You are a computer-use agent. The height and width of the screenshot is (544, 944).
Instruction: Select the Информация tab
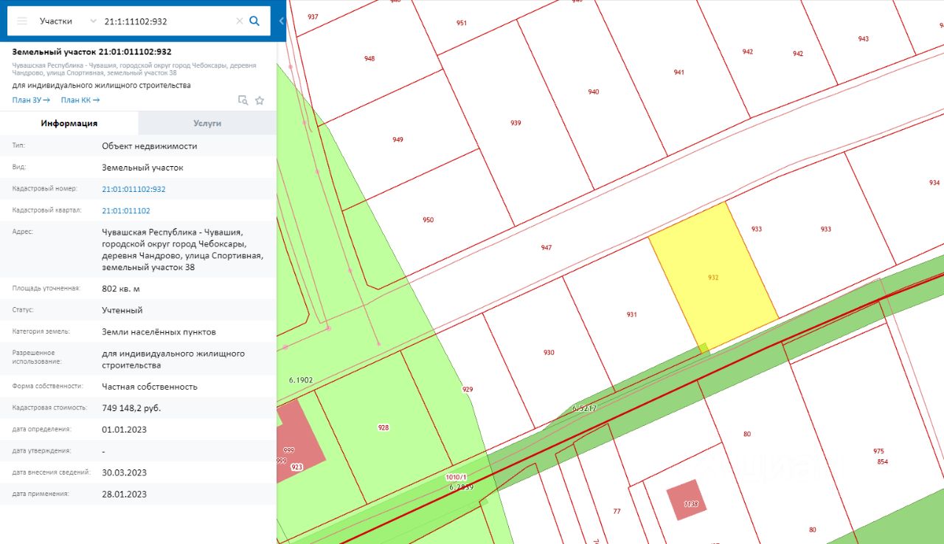[69, 123]
